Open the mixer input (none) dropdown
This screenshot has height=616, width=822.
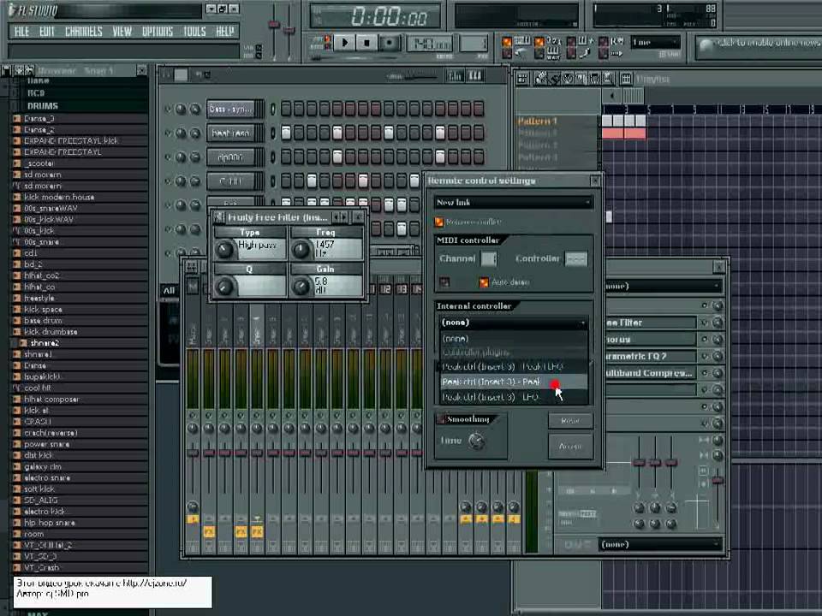pyautogui.click(x=663, y=286)
